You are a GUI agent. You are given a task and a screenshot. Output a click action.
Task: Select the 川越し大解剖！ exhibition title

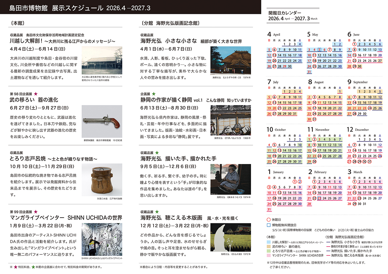coord(62,41)
